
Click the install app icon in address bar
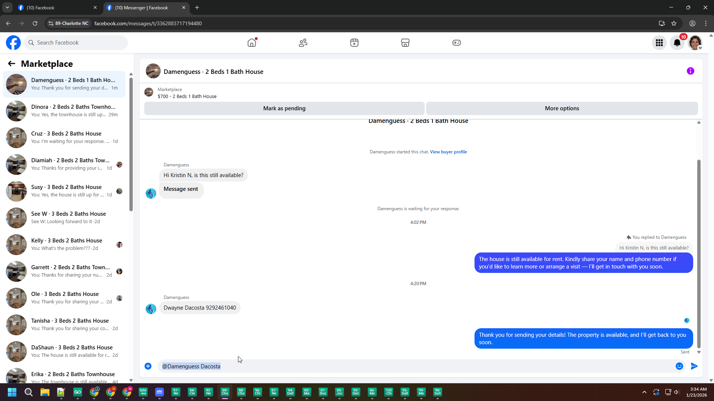coord(662,23)
